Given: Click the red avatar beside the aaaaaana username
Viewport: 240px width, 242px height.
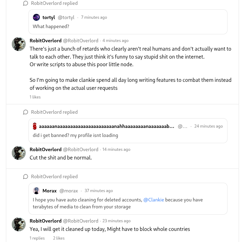Looking at the screenshot, I should [x=35, y=126].
